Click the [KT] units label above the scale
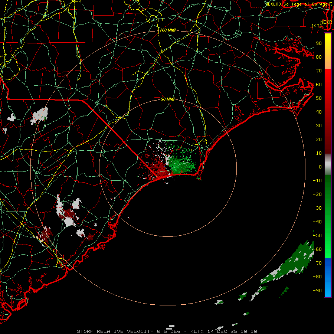This screenshot has width=334, height=334. point(317,26)
